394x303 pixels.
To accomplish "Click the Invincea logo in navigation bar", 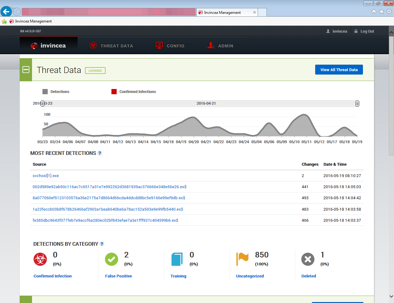I will pyautogui.click(x=49, y=46).
